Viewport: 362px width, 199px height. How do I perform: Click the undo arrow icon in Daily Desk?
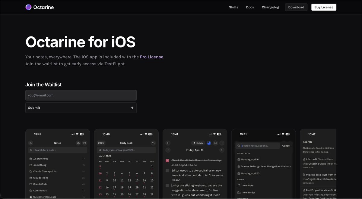(x=153, y=143)
